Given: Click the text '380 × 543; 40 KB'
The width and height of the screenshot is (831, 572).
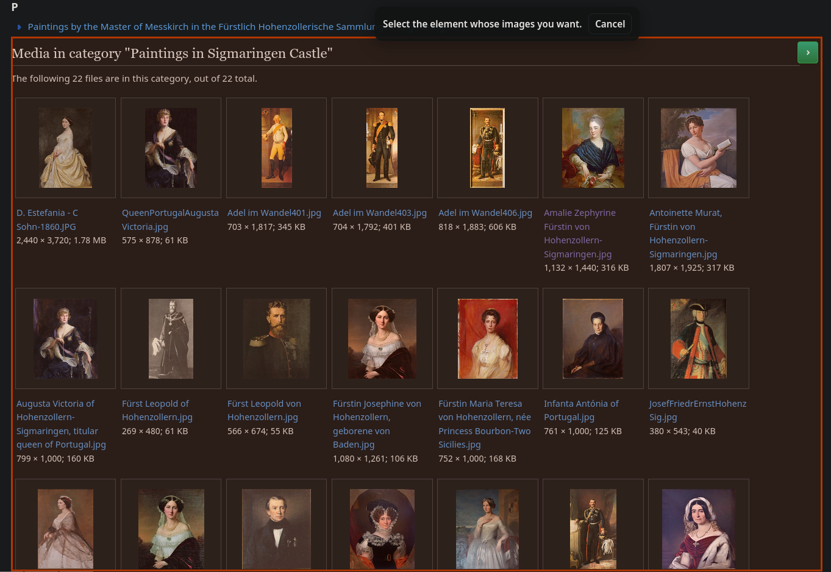Looking at the screenshot, I should (x=682, y=431).
